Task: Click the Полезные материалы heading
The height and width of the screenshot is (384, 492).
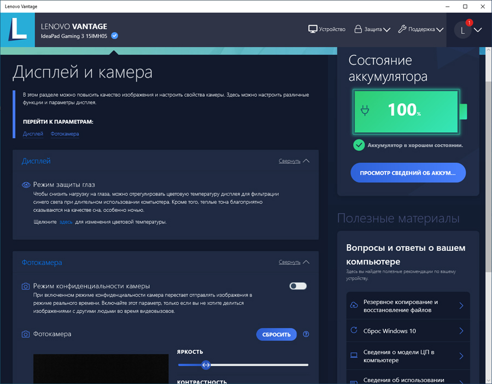Action: [x=398, y=218]
